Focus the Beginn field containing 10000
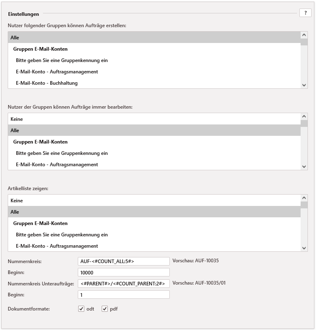Image resolution: width=316 pixels, height=330 pixels. pos(124,272)
